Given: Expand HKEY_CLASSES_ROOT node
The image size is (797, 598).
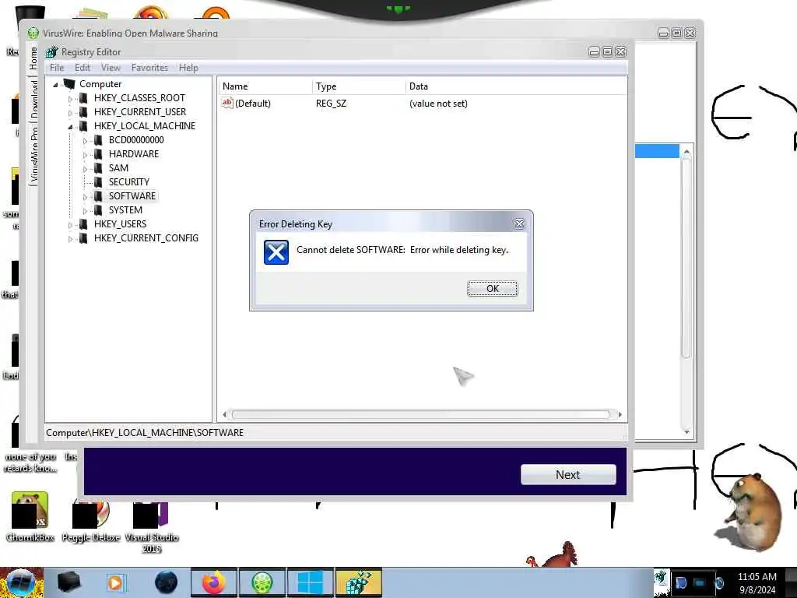Looking at the screenshot, I should tap(70, 99).
